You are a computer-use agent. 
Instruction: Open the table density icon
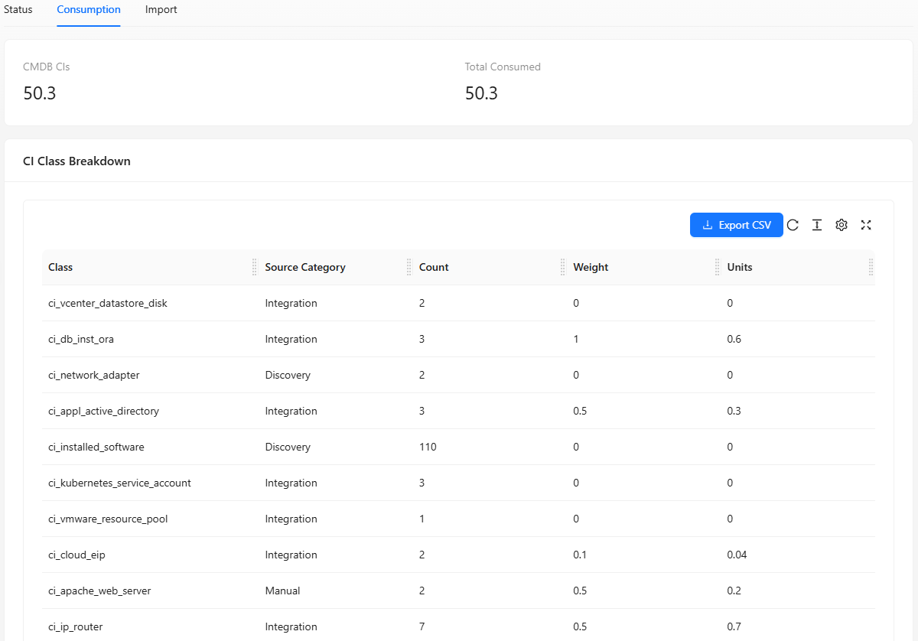[x=817, y=225]
